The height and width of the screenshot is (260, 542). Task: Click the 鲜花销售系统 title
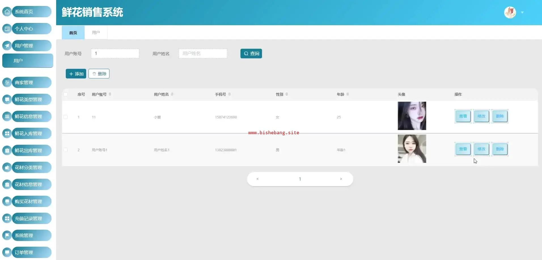point(92,12)
